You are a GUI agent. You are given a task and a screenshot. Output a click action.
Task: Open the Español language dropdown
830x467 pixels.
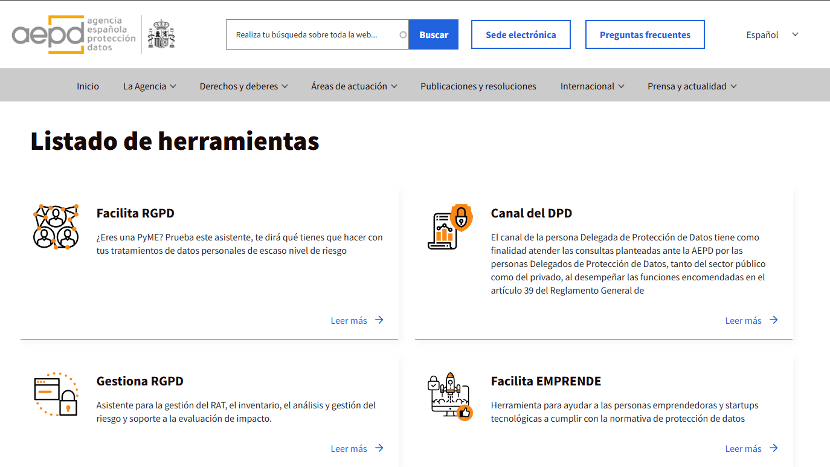click(x=773, y=34)
